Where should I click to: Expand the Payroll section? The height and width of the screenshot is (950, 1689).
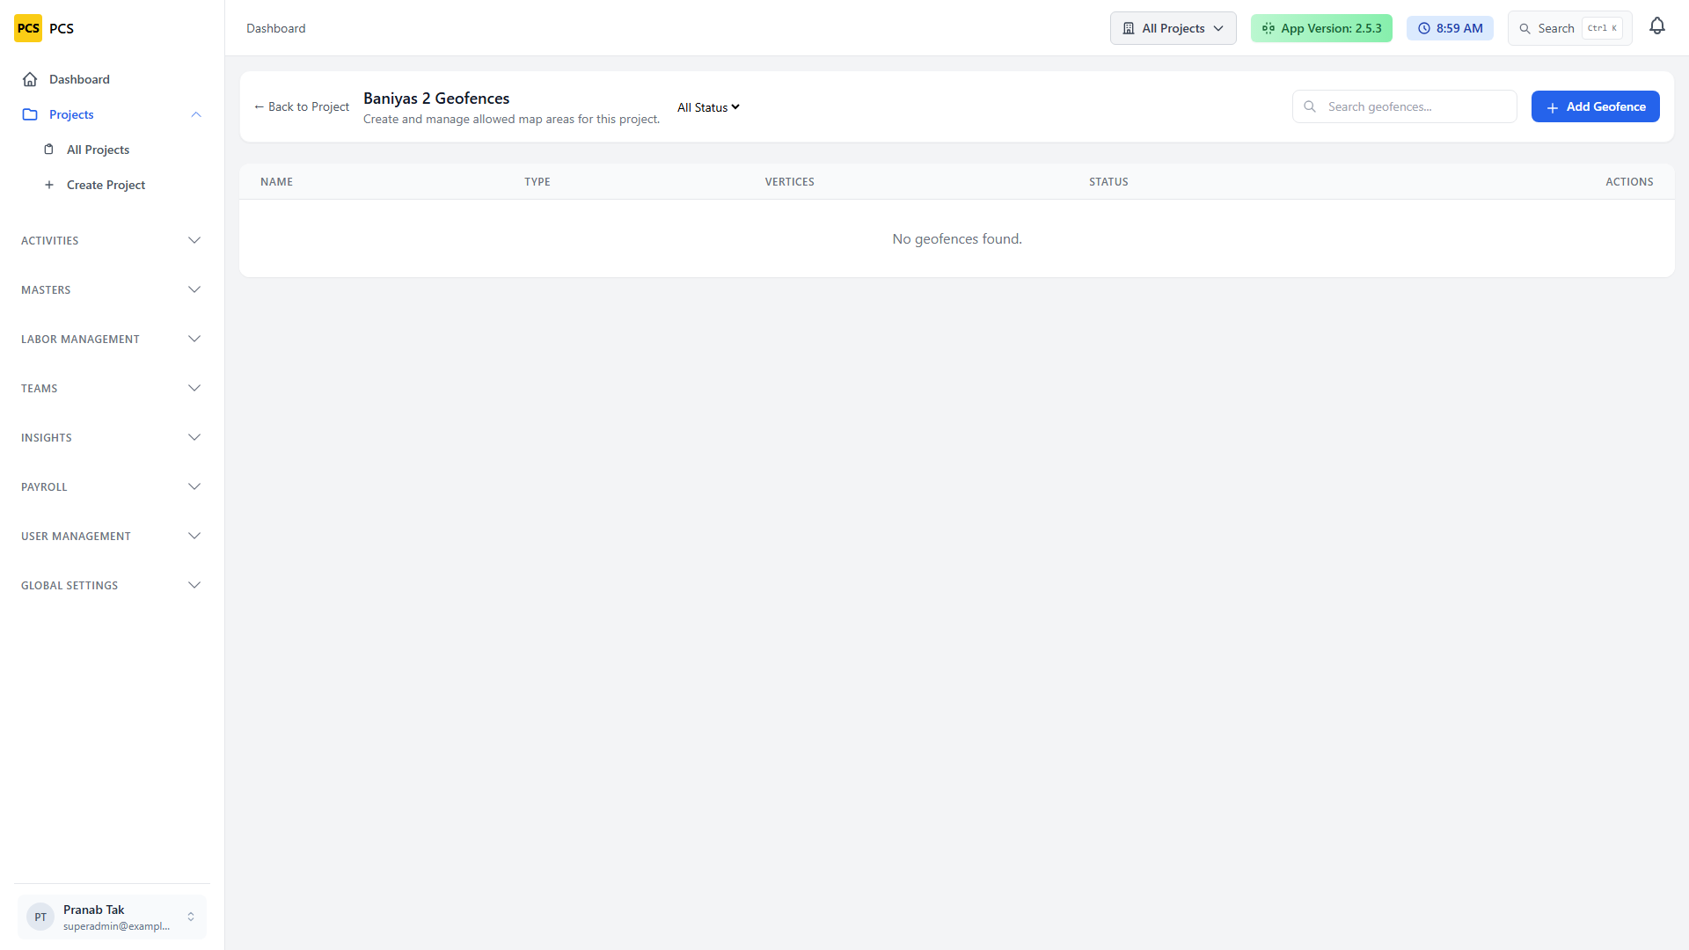click(111, 486)
